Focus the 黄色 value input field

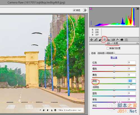(x=132, y=75)
